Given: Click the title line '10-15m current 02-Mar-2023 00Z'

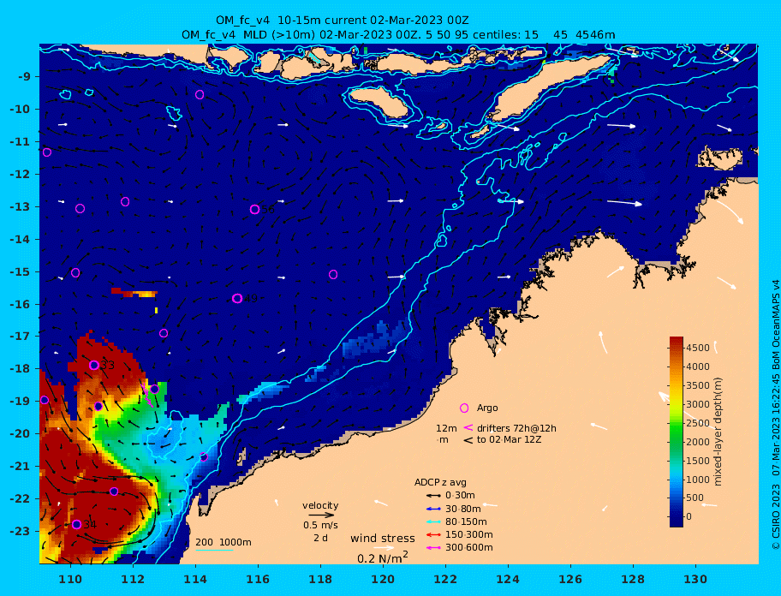Looking at the screenshot, I should 343,21.
